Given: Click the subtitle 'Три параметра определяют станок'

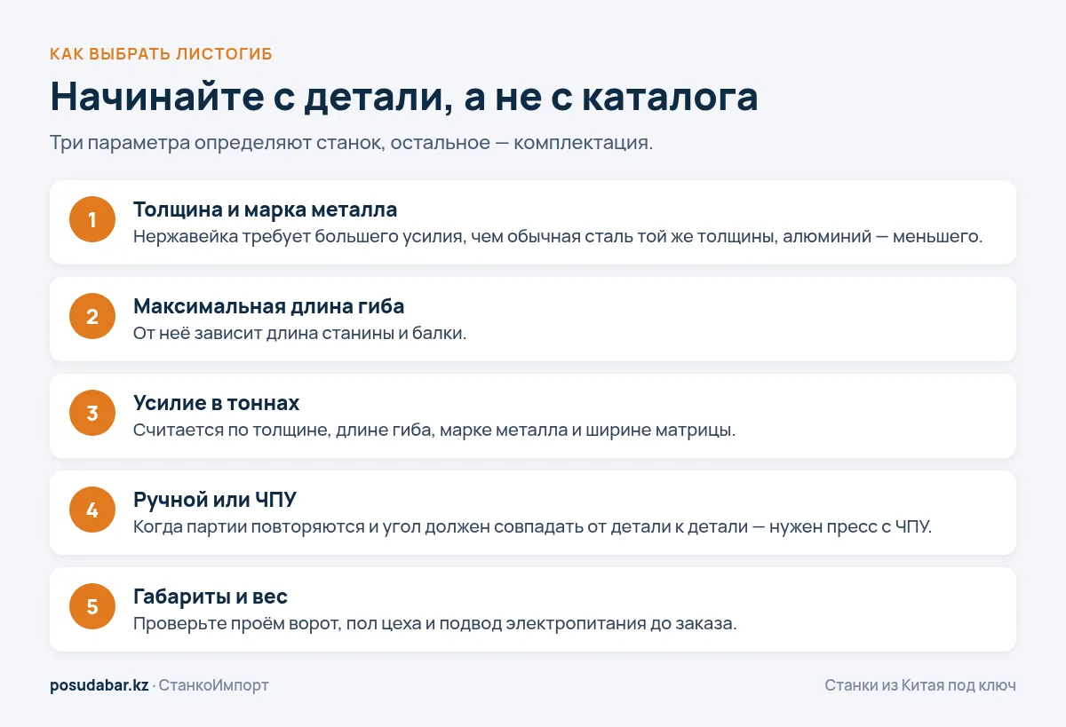Looking at the screenshot, I should coord(352,143).
